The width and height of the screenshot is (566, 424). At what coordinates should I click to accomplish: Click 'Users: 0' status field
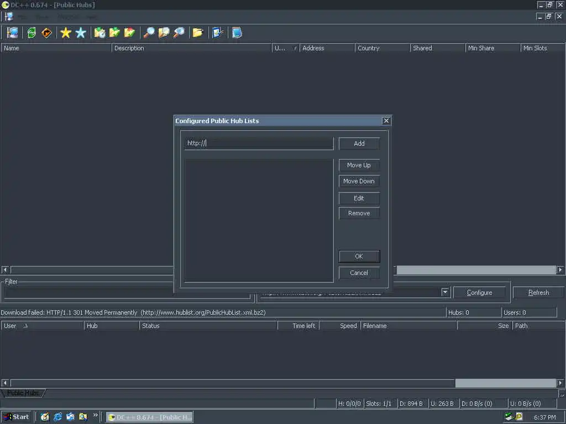click(529, 312)
